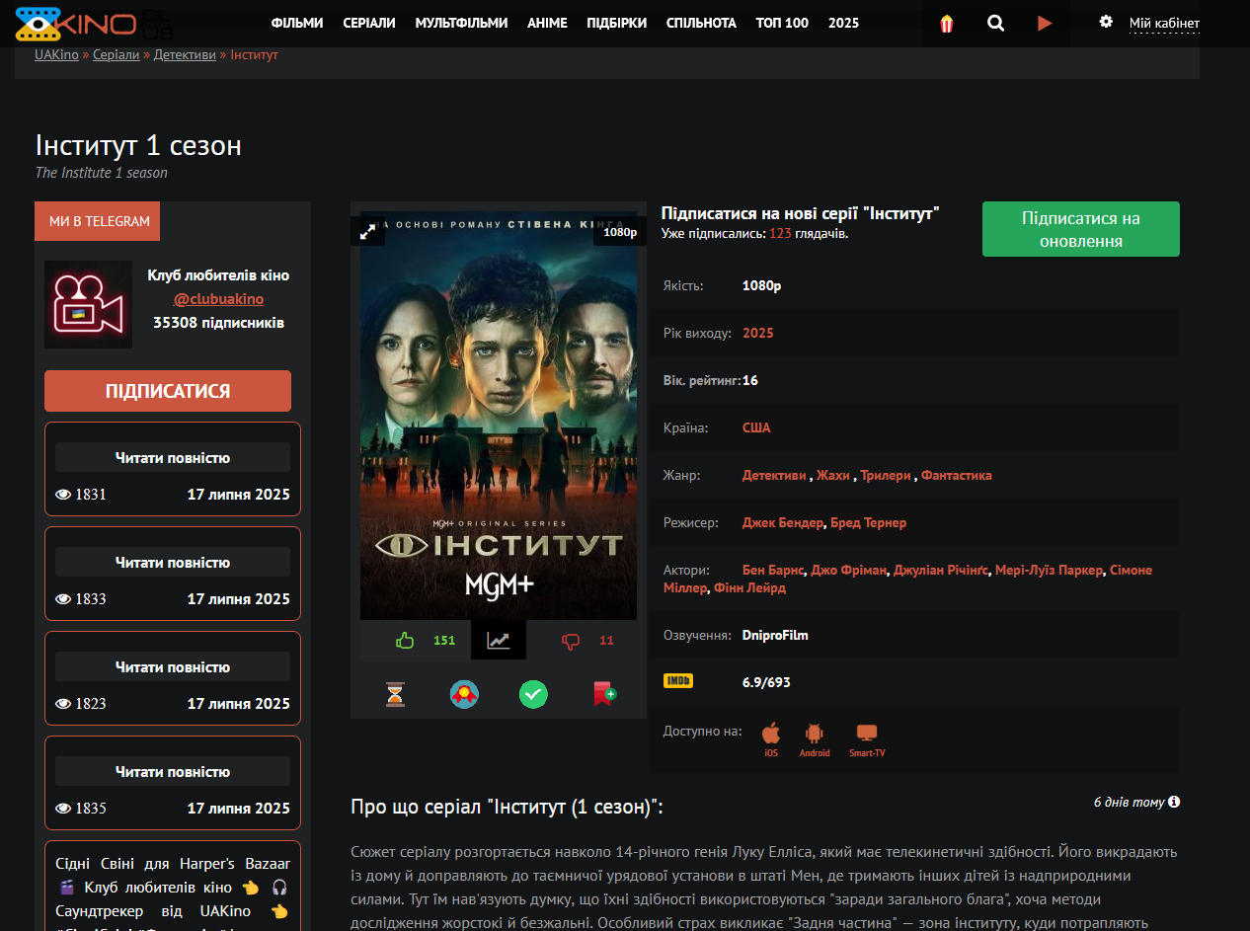The width and height of the screenshot is (1250, 931).
Task: Click the Інститут series poster image
Action: (499, 414)
